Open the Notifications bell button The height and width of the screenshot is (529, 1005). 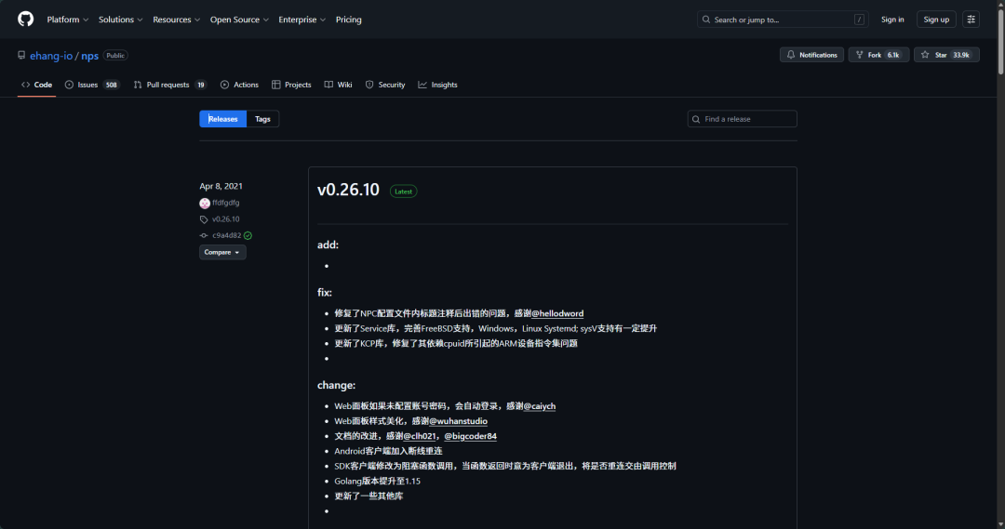click(x=811, y=55)
